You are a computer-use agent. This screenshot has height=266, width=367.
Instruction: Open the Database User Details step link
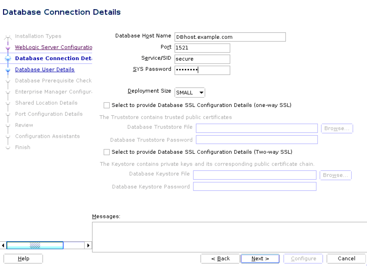(45, 69)
